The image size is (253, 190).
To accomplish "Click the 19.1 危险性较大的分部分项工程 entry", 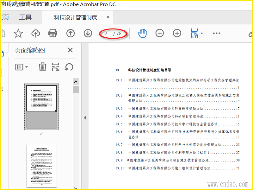I will pos(177,84).
